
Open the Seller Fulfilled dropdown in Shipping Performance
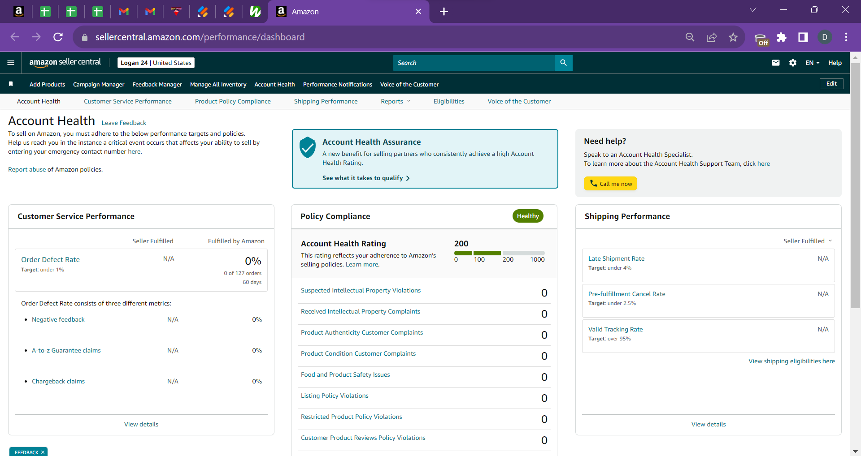(808, 241)
